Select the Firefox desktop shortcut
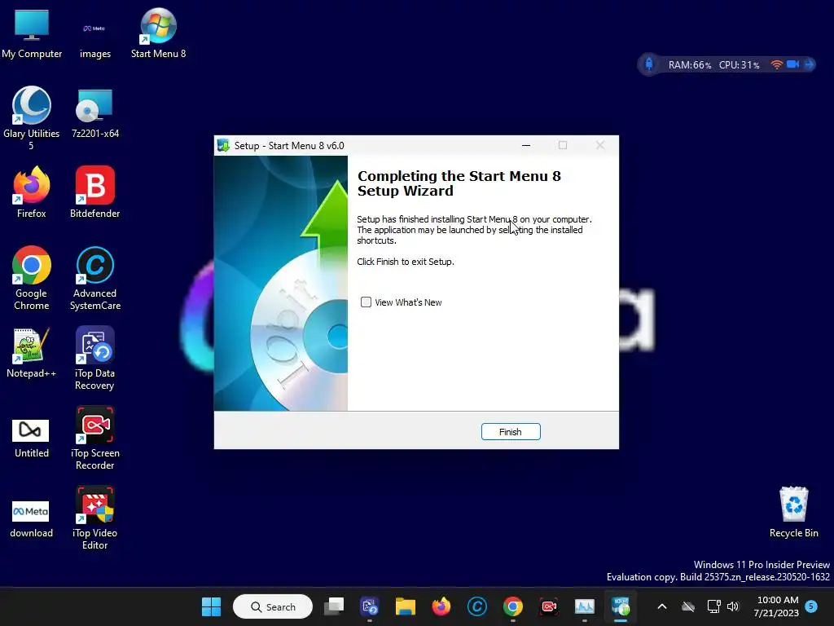The image size is (834, 626). (32, 192)
